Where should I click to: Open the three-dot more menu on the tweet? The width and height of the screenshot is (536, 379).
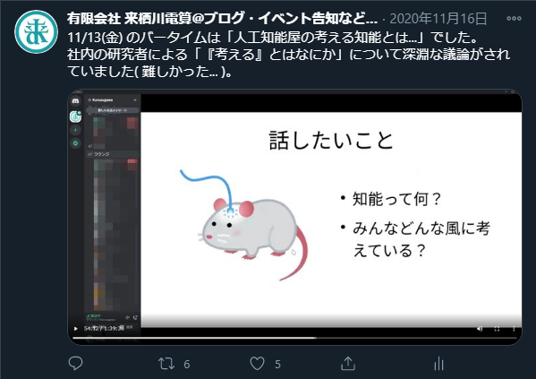514,19
